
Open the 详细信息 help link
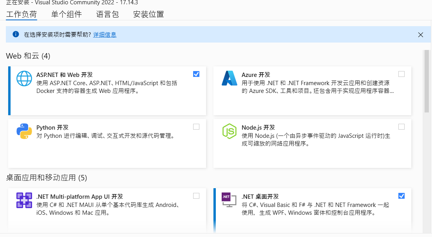(105, 34)
